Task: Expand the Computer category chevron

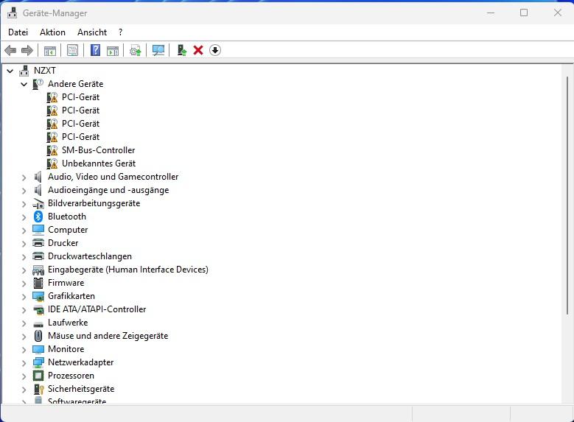Action: [x=24, y=231]
